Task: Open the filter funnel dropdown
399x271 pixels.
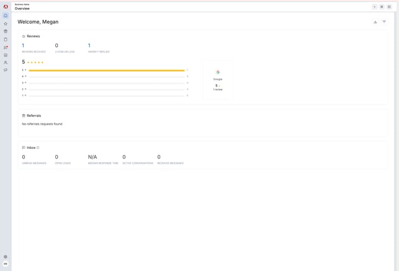Action: pos(384,22)
